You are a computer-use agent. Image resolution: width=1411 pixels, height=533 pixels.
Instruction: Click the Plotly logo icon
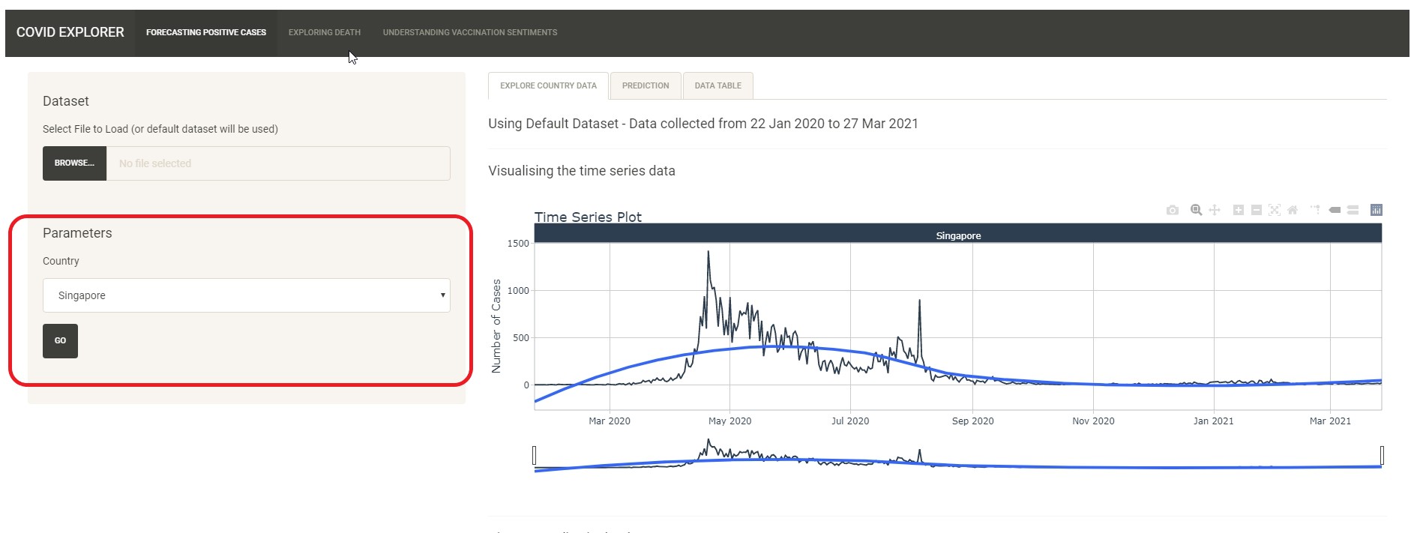1376,211
